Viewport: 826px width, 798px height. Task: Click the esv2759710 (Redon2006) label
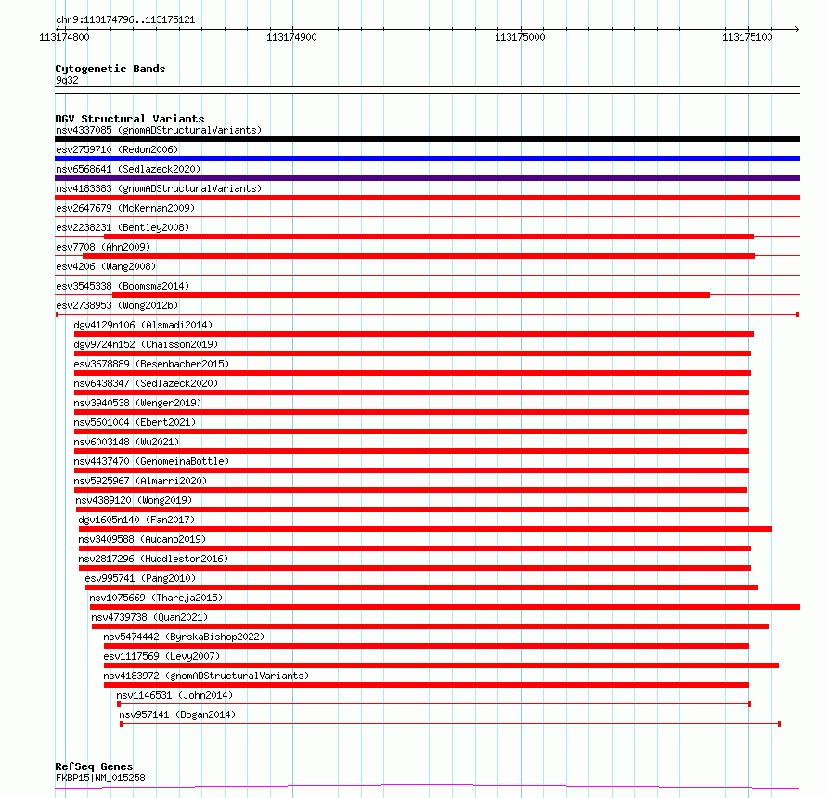117,149
